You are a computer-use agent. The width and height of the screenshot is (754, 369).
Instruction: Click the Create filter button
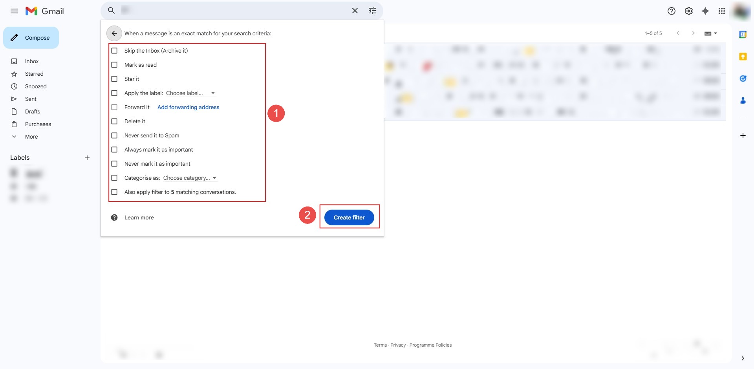coord(349,217)
